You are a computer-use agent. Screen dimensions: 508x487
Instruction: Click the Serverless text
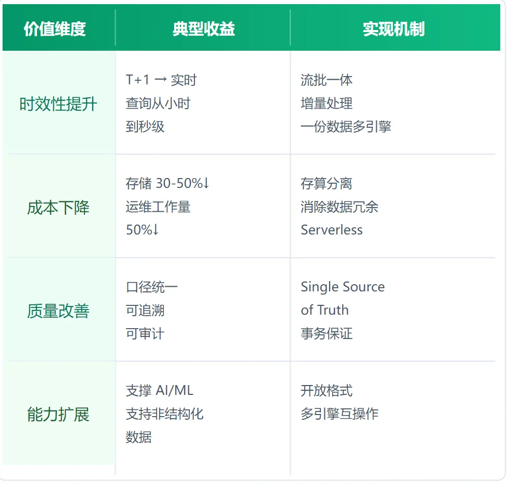pyautogui.click(x=332, y=230)
